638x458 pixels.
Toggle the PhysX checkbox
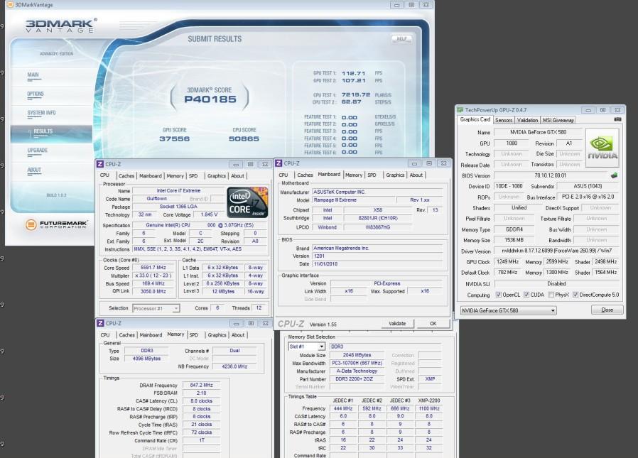[551, 295]
